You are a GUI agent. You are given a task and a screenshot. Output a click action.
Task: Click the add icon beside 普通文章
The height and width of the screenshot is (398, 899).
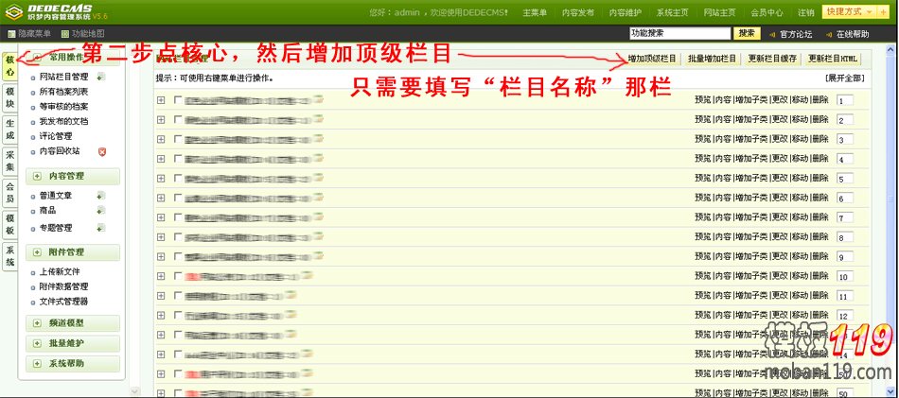(x=101, y=196)
